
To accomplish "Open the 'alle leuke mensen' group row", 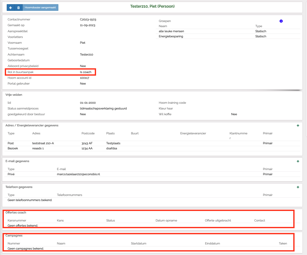I will 171,31.
